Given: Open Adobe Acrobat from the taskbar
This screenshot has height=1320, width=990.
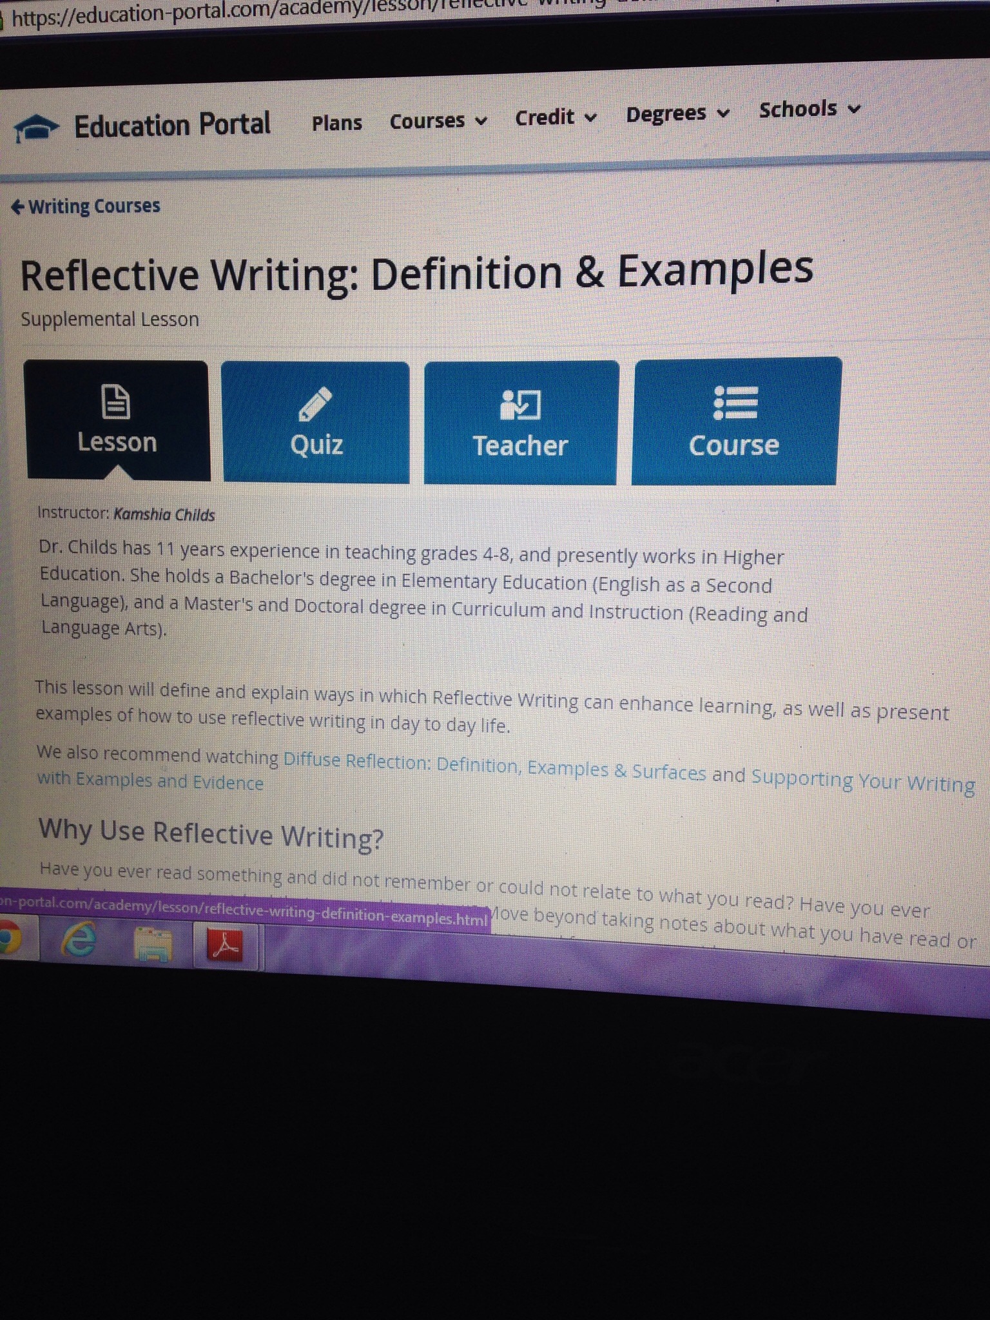Looking at the screenshot, I should point(225,946).
